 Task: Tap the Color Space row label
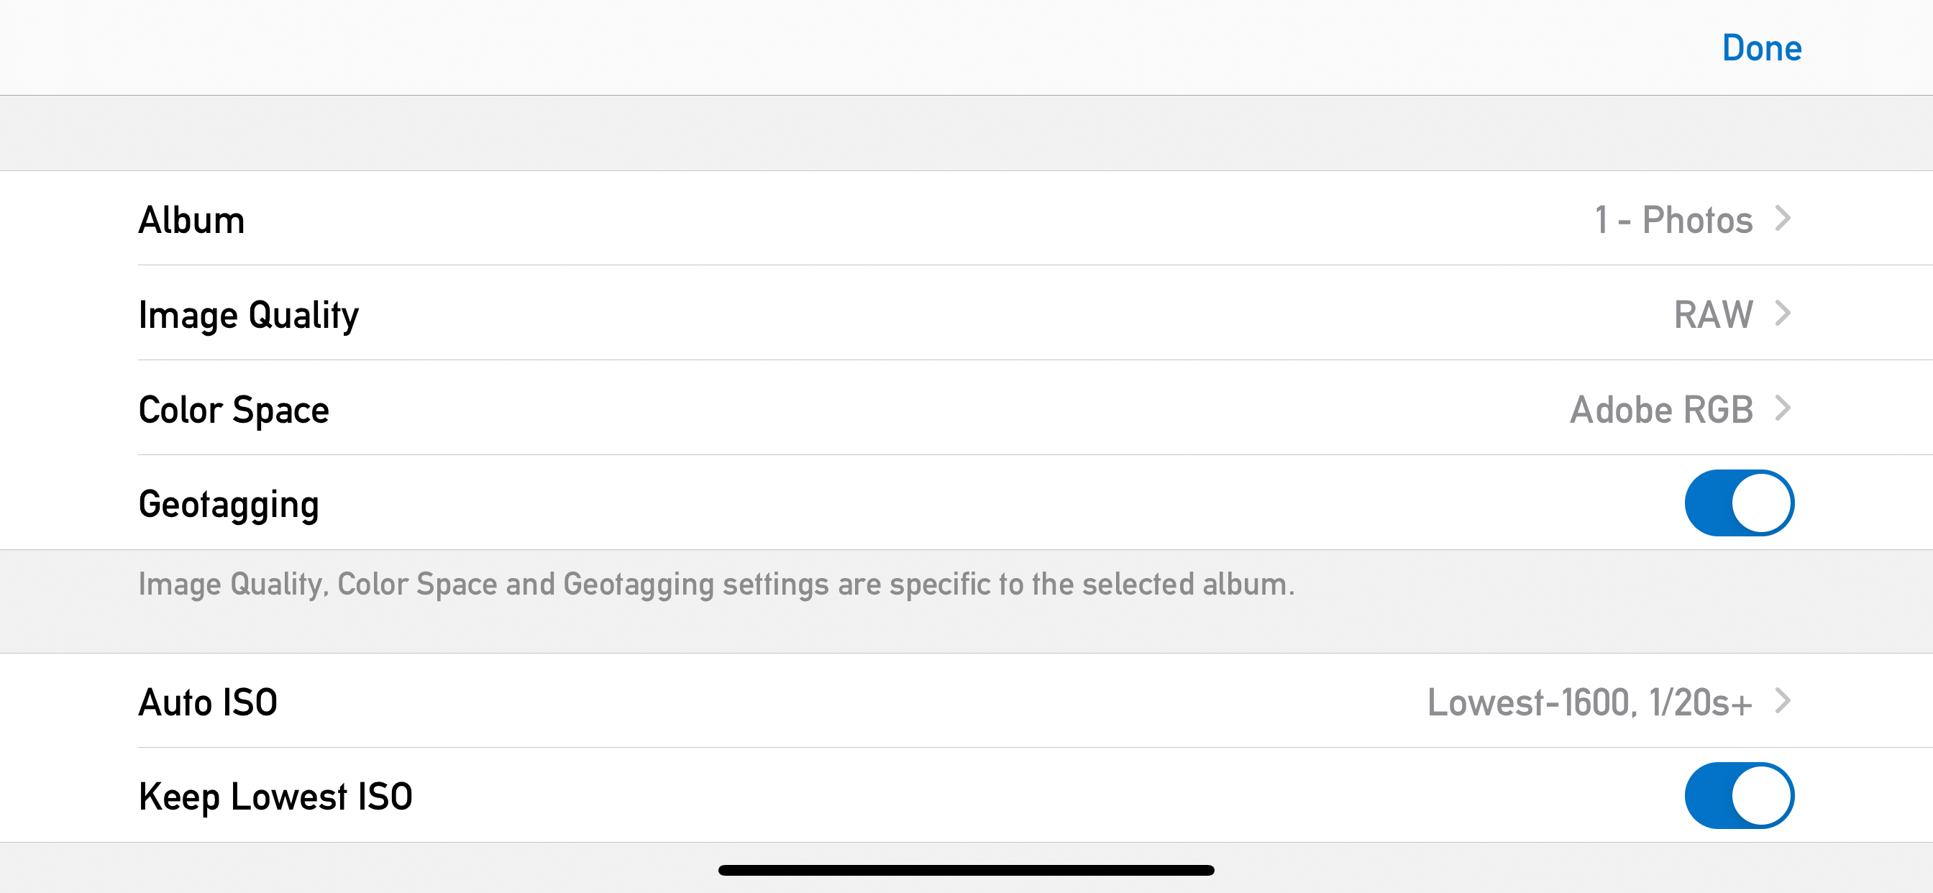(234, 410)
